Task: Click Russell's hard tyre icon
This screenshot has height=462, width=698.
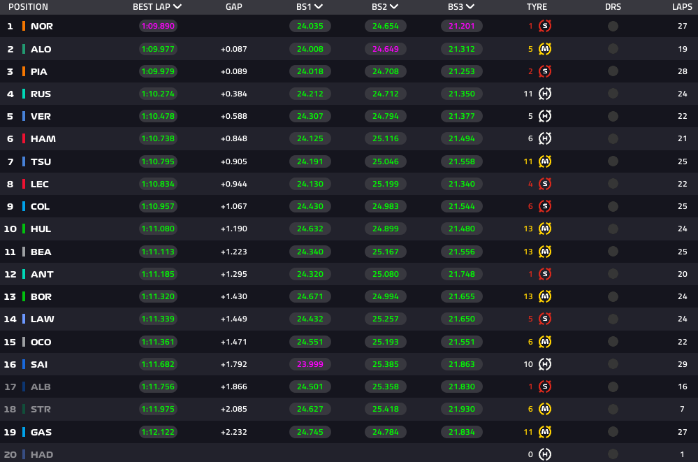Action: [x=545, y=94]
